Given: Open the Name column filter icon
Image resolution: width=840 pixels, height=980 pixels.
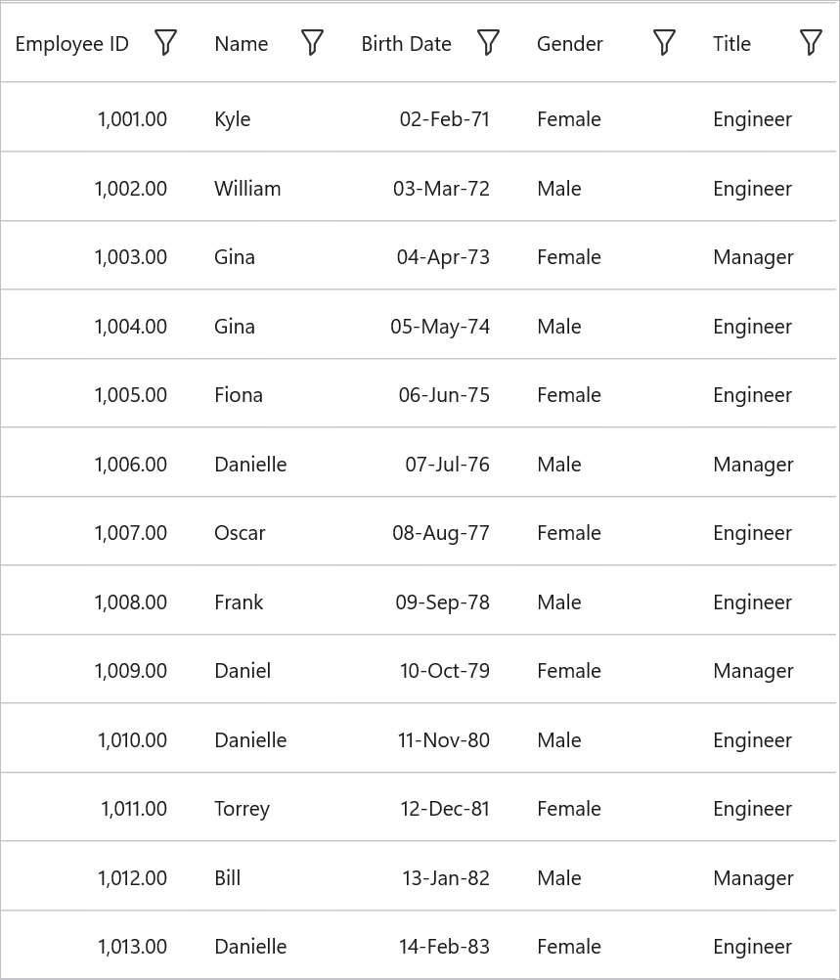Looking at the screenshot, I should [312, 43].
